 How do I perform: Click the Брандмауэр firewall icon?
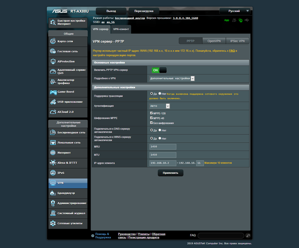53,193
